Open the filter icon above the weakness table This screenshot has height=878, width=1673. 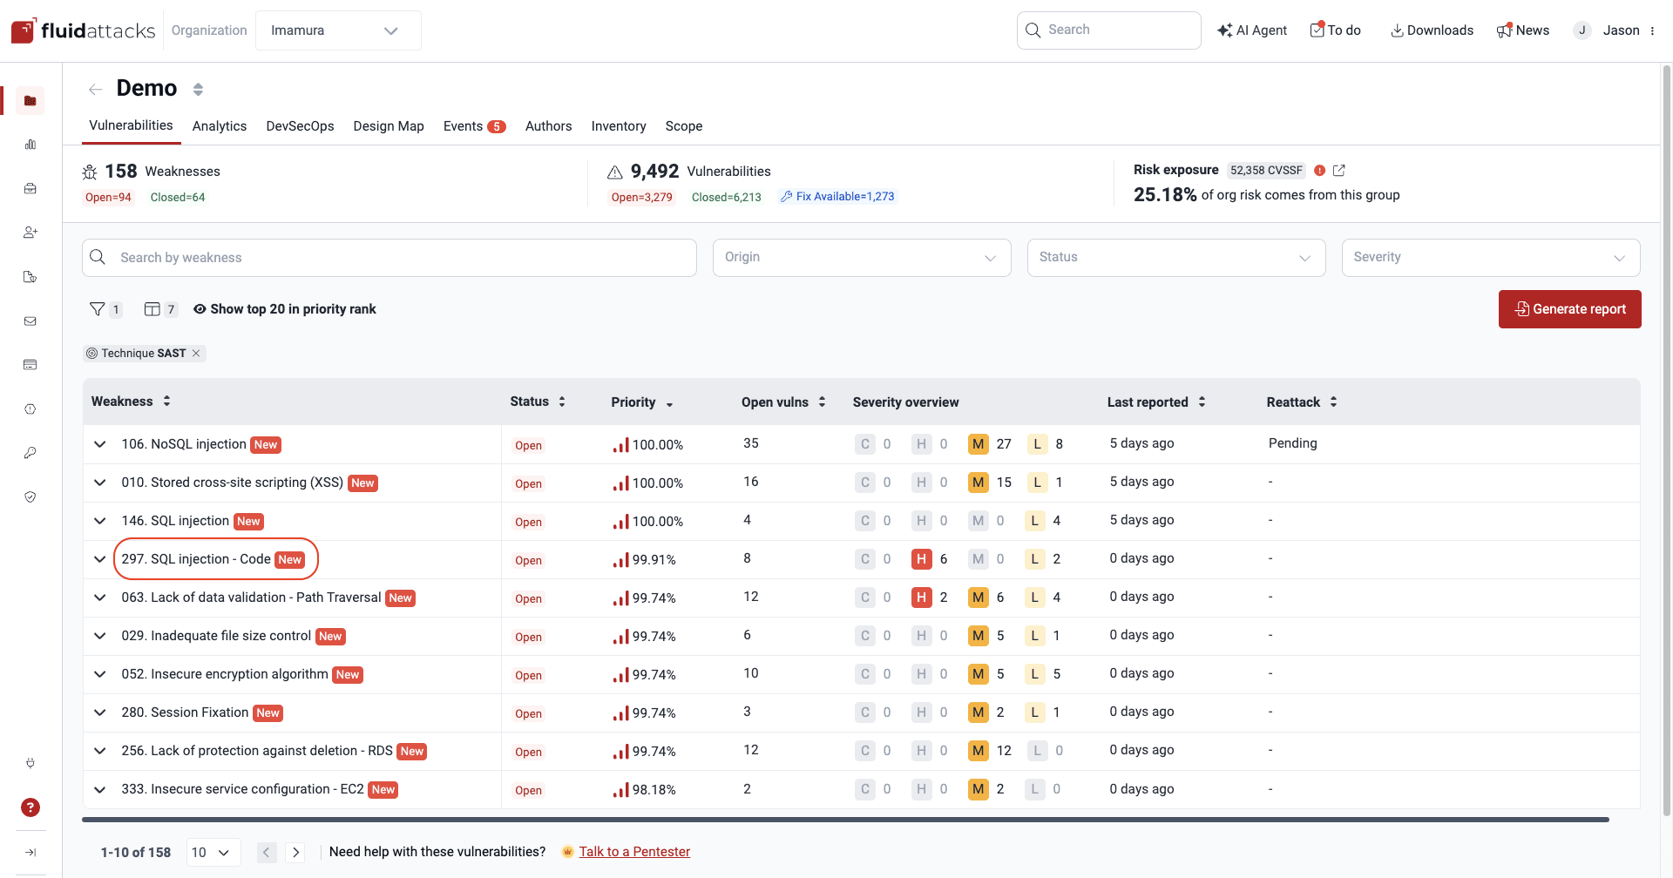(x=98, y=308)
